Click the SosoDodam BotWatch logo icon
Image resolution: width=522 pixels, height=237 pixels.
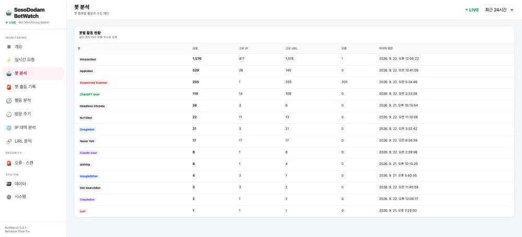point(9,13)
